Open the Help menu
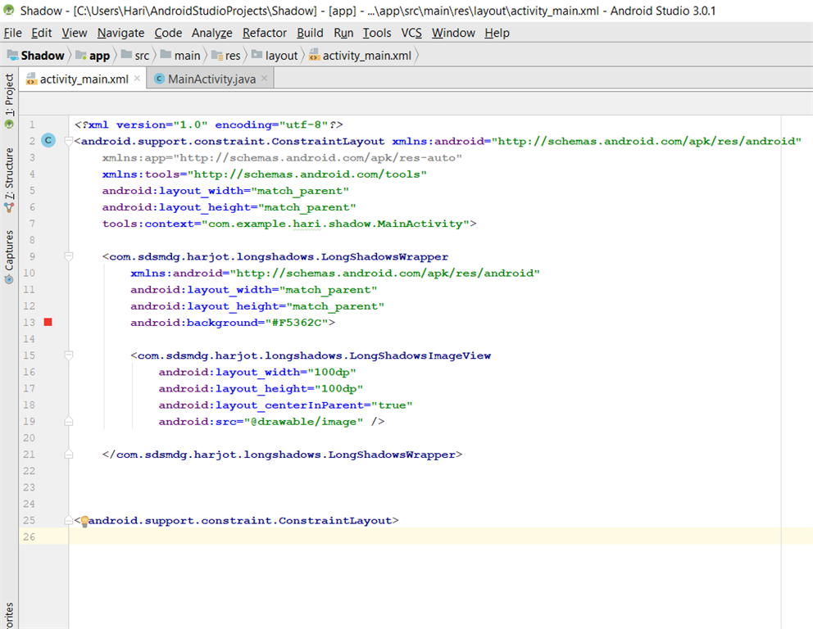Viewport: 813px width, 629px height. 497,33
